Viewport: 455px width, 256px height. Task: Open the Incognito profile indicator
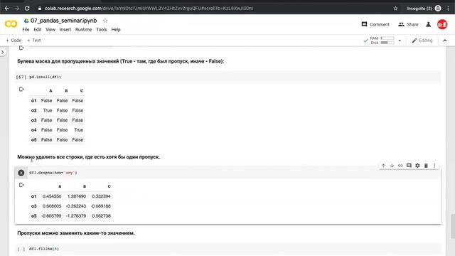pos(424,9)
